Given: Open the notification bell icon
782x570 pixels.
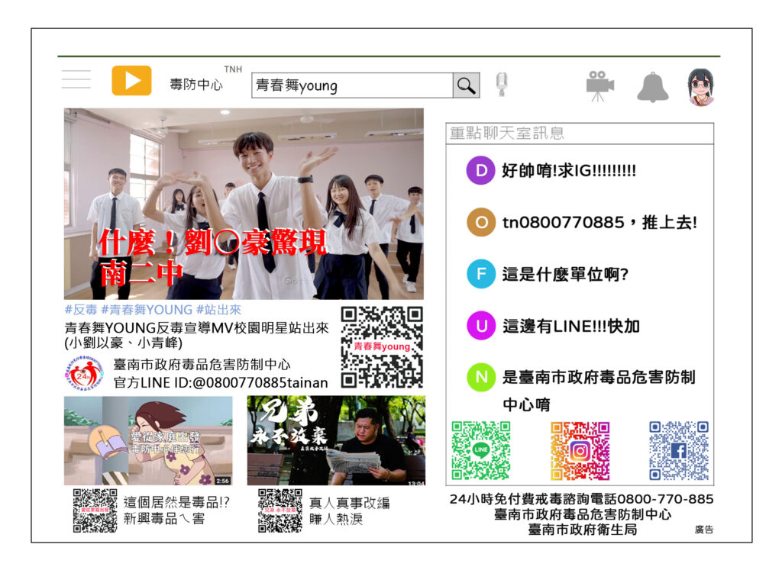Looking at the screenshot, I should coord(652,87).
